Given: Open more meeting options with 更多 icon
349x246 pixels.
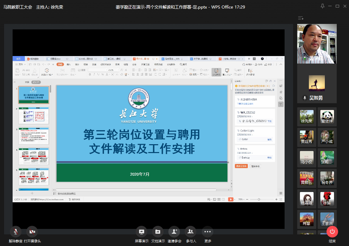Looking at the screenshot, I should click(x=207, y=232).
